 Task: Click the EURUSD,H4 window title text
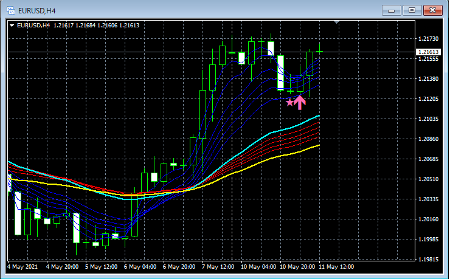tap(37, 11)
